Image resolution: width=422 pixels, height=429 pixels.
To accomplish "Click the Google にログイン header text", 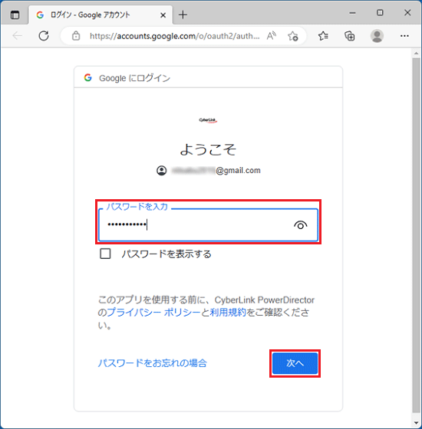I will click(x=134, y=78).
